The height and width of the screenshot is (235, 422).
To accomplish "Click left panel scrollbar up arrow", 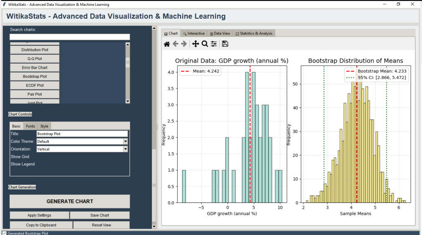I will coord(154,28).
